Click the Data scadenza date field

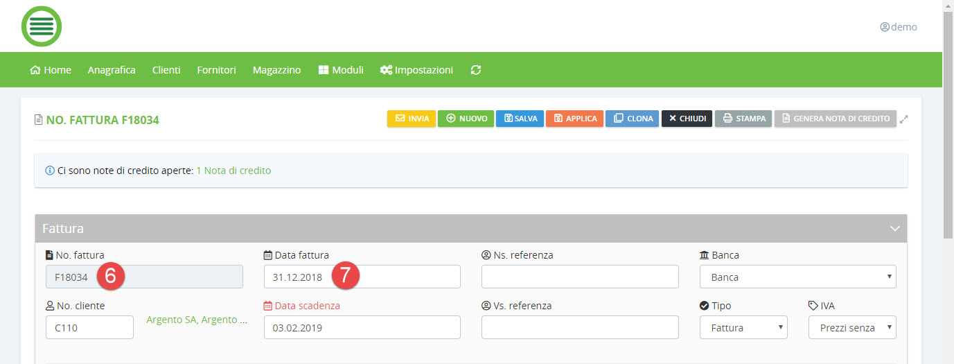coord(362,327)
